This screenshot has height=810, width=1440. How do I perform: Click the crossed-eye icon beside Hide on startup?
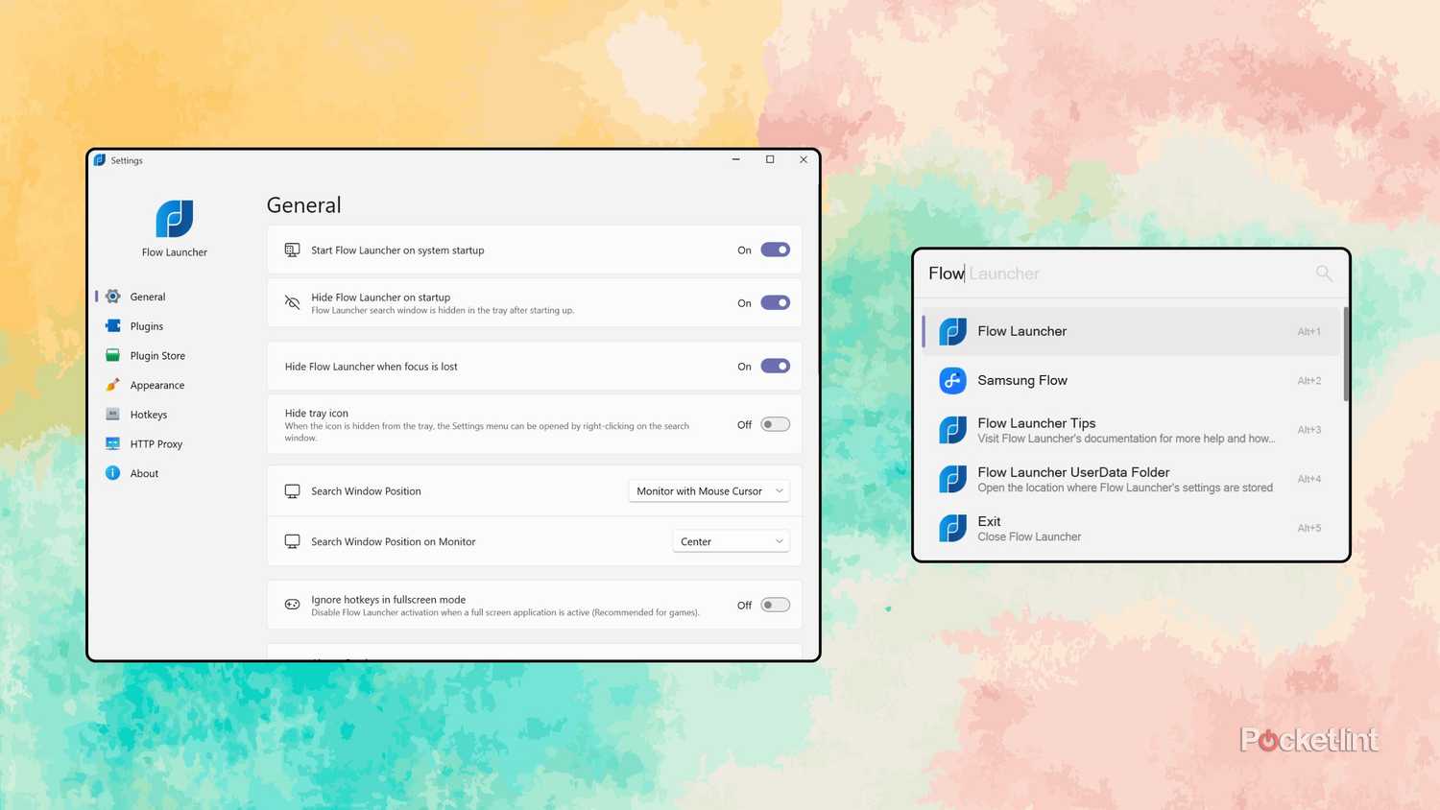click(292, 302)
